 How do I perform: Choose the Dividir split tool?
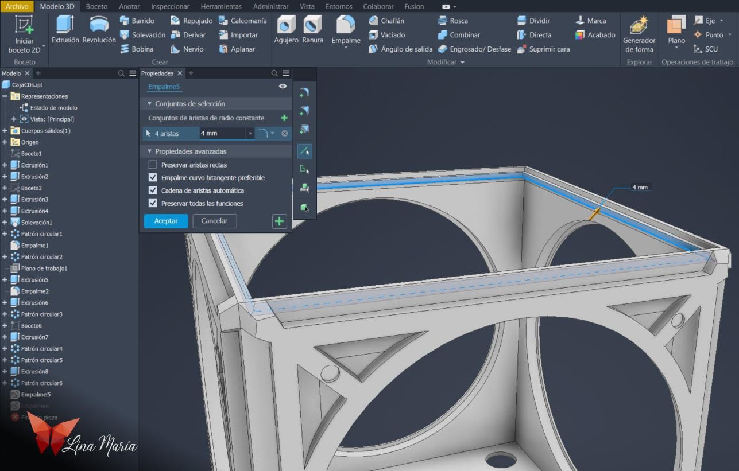tap(533, 21)
